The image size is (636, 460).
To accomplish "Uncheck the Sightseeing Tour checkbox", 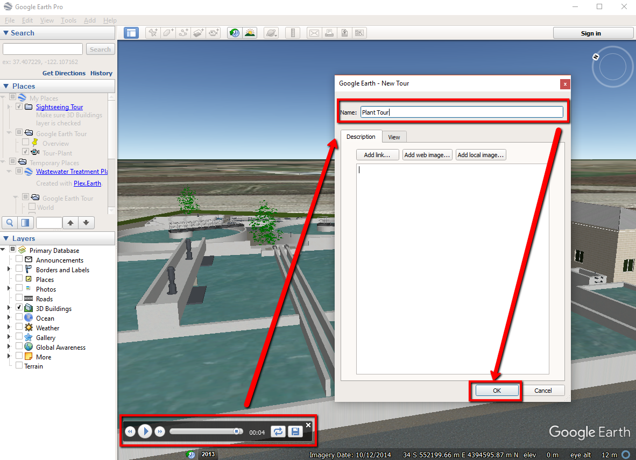I will tap(19, 107).
